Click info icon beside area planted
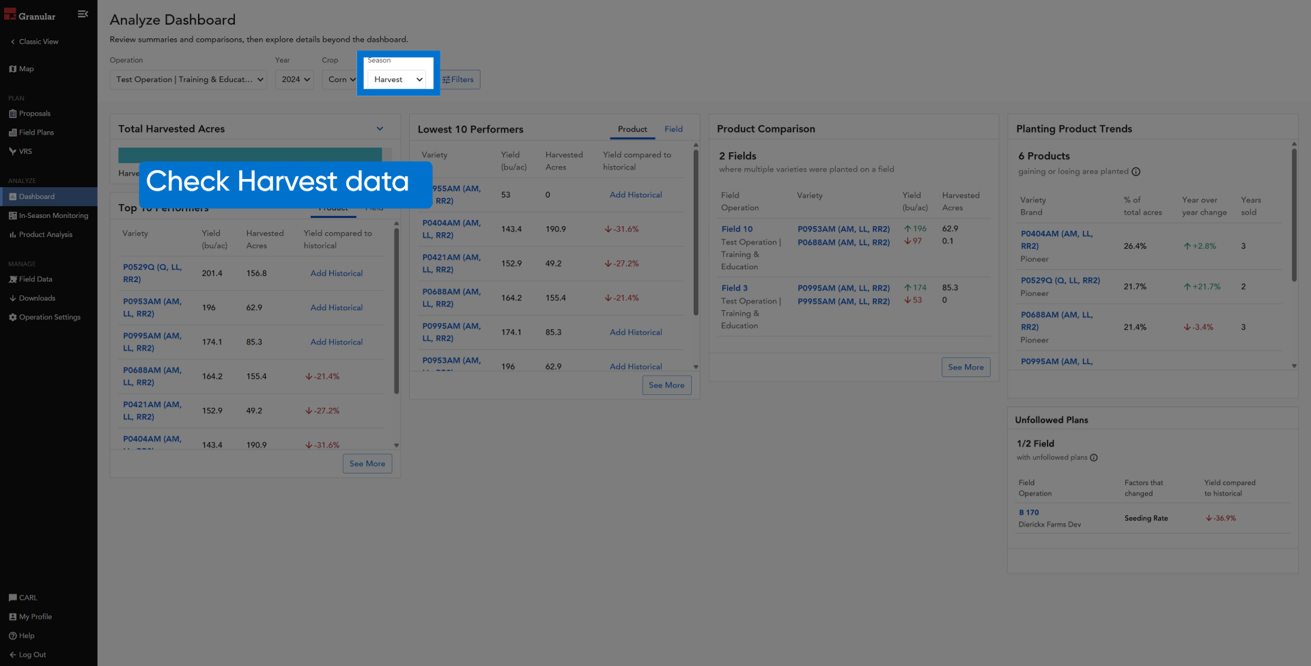 tap(1136, 172)
